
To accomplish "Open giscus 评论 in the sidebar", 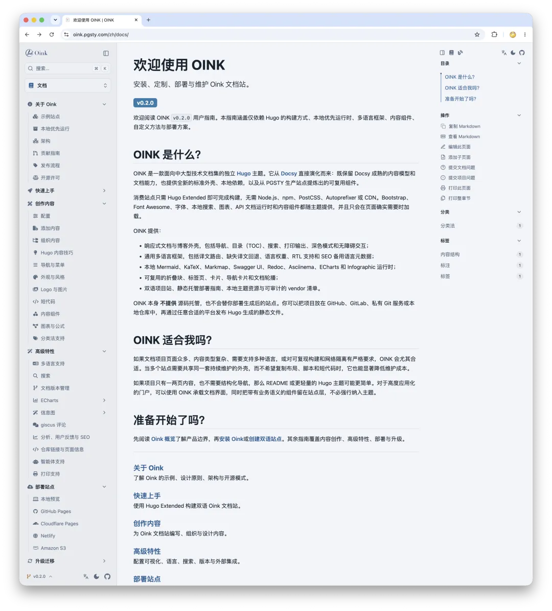I will click(53, 425).
